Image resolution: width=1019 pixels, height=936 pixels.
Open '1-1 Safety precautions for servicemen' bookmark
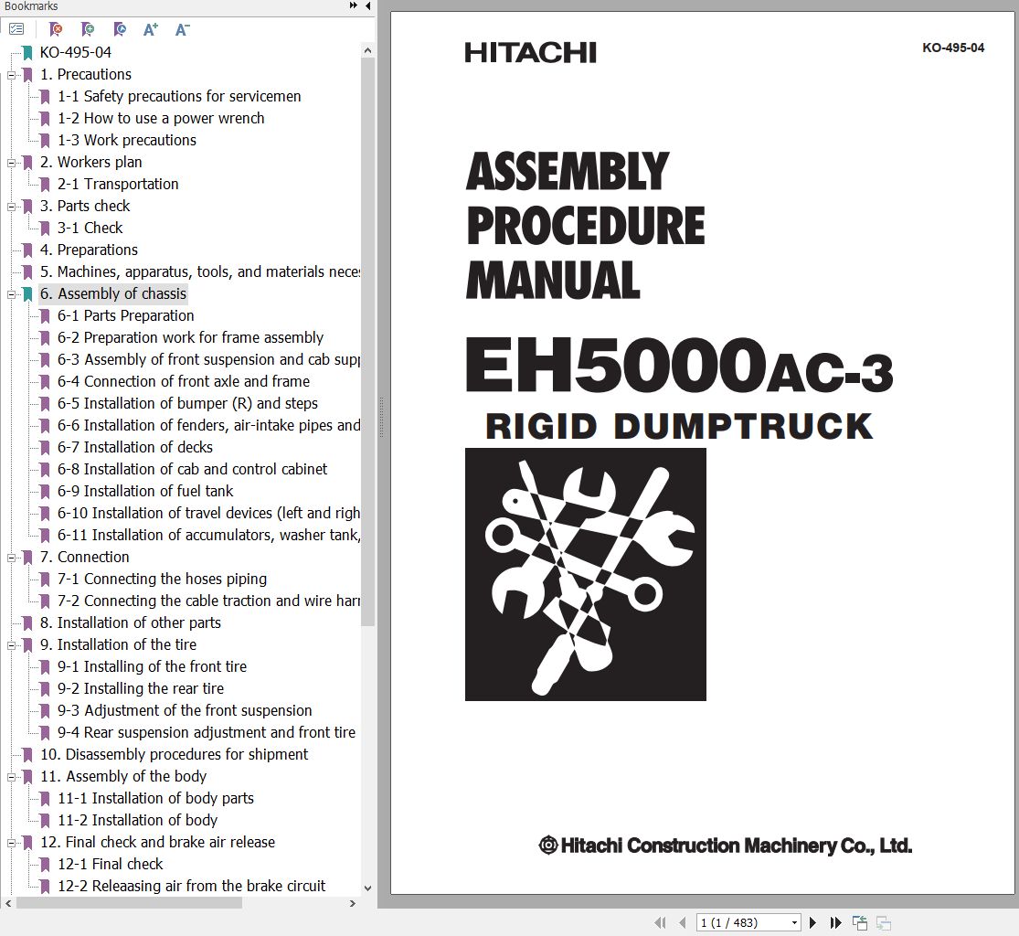[179, 96]
